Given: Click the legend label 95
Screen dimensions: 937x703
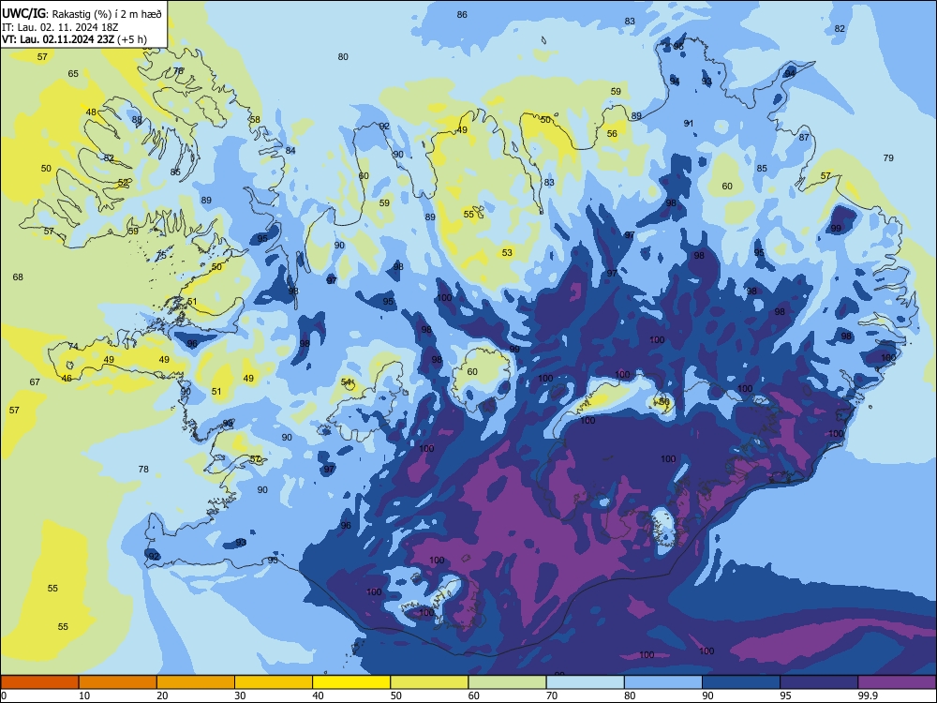Looking at the screenshot, I should pyautogui.click(x=785, y=696).
